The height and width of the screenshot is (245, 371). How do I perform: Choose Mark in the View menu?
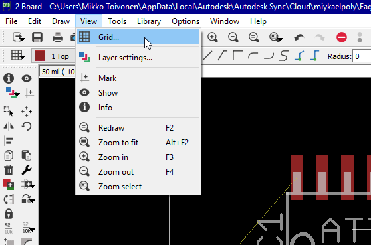138,78
